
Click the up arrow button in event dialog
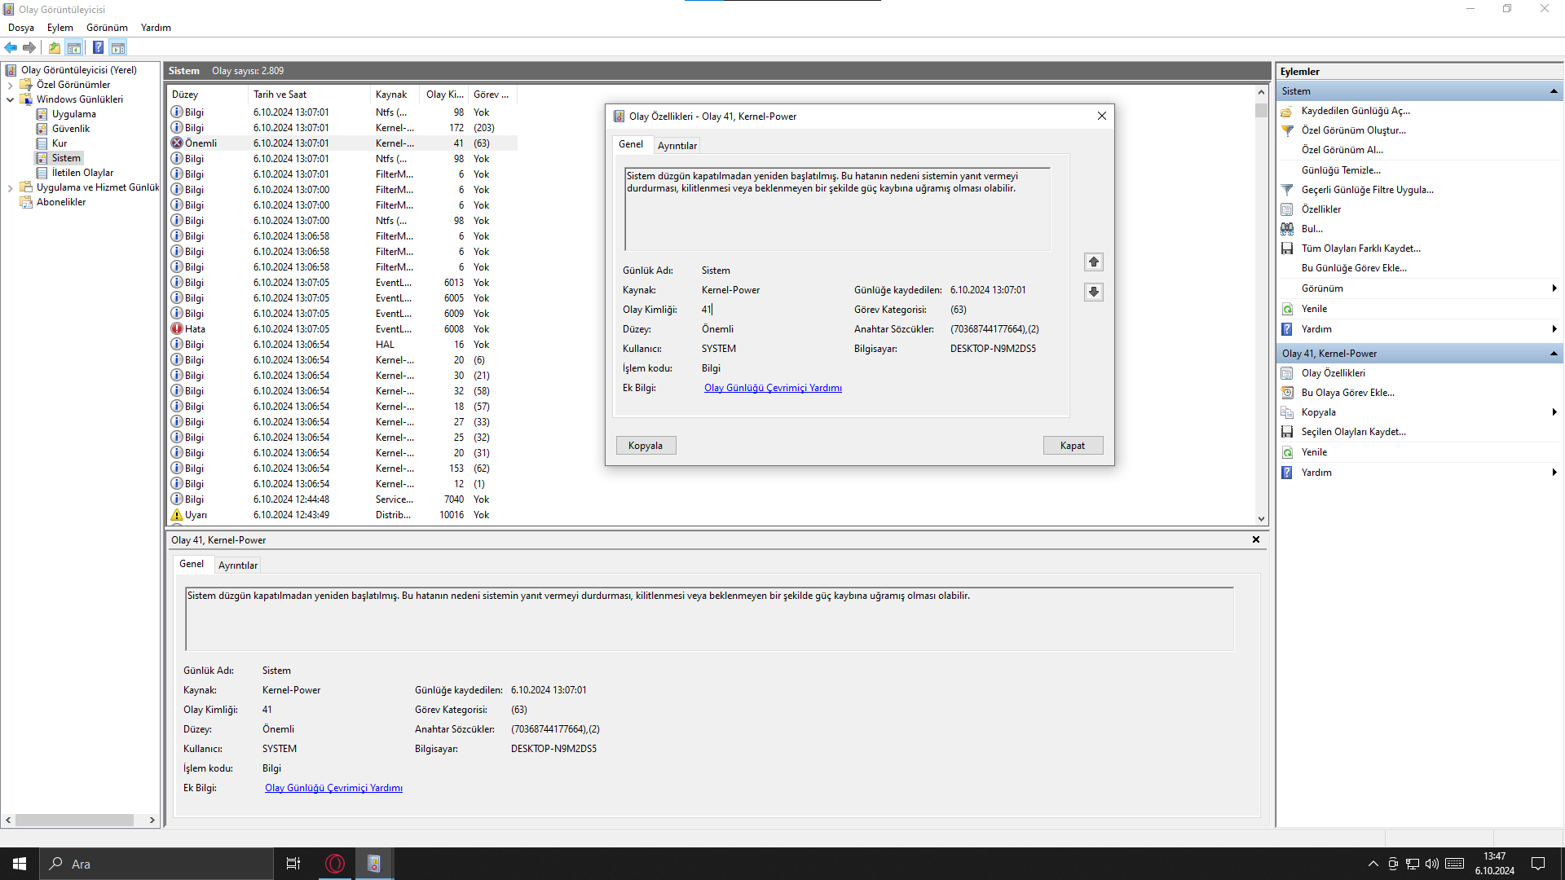click(x=1094, y=262)
